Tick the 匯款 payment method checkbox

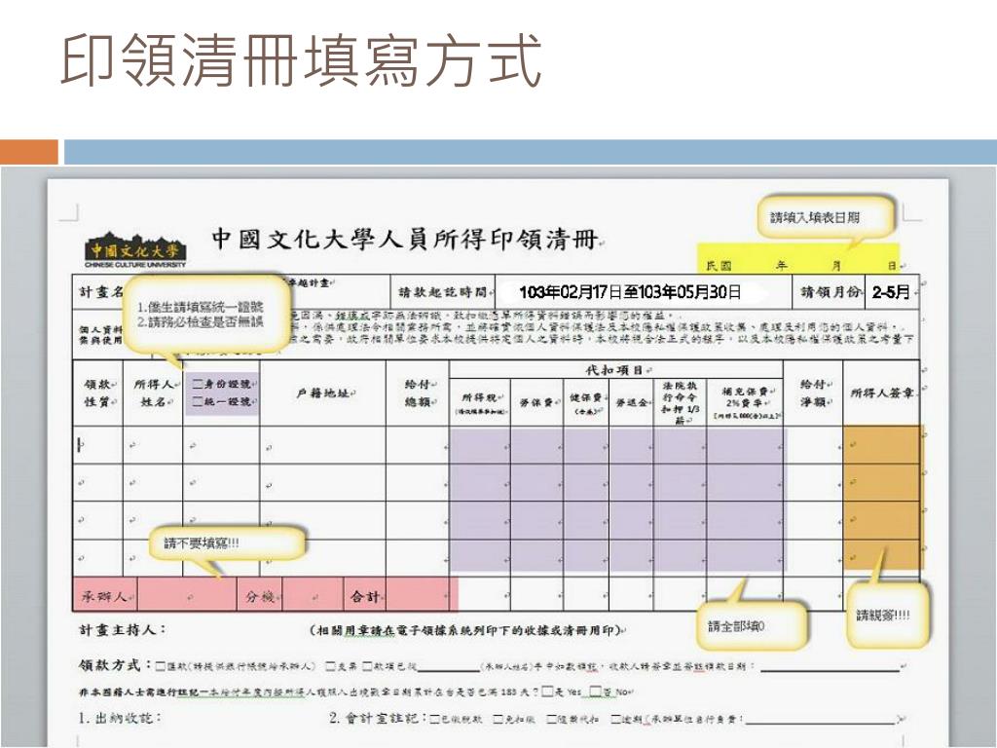161,666
